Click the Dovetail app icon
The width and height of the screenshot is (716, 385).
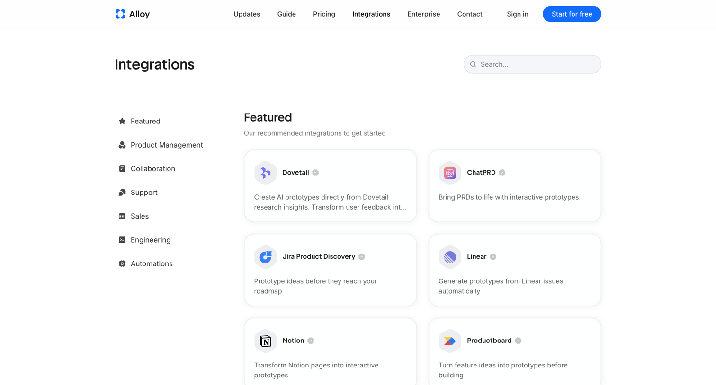pos(265,173)
